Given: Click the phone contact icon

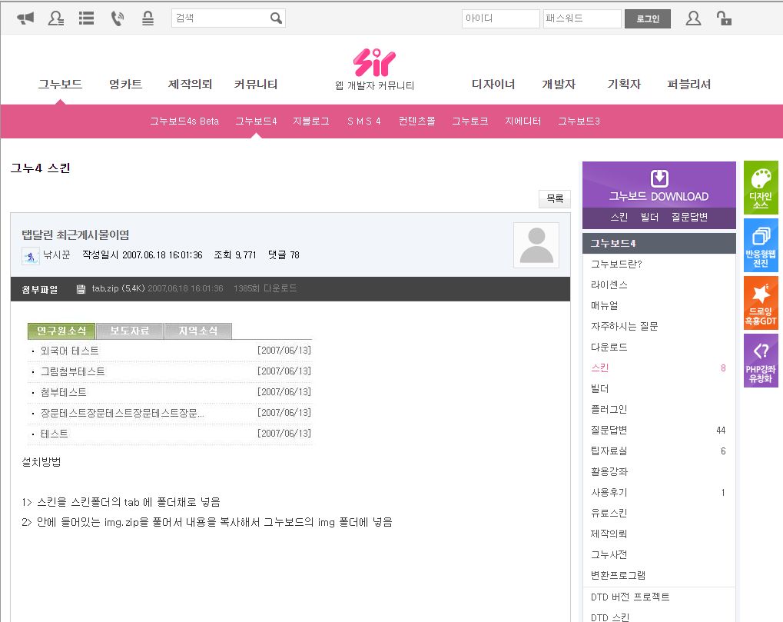Looking at the screenshot, I should click(118, 18).
